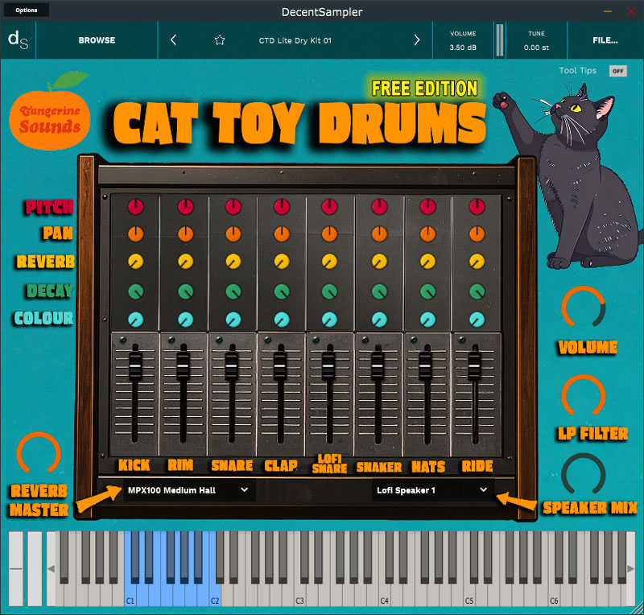
Task: Click the KICK pan knob
Action: [x=136, y=233]
